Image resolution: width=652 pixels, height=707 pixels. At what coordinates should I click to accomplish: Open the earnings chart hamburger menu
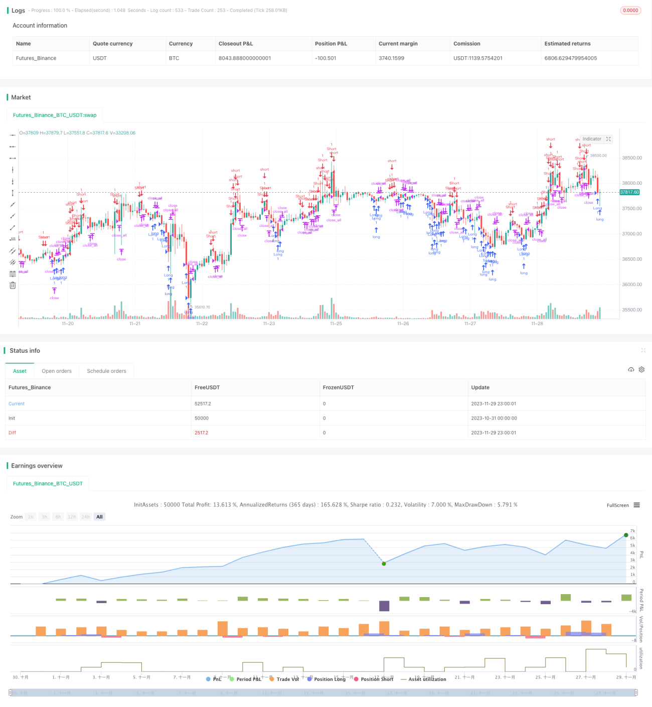[637, 505]
